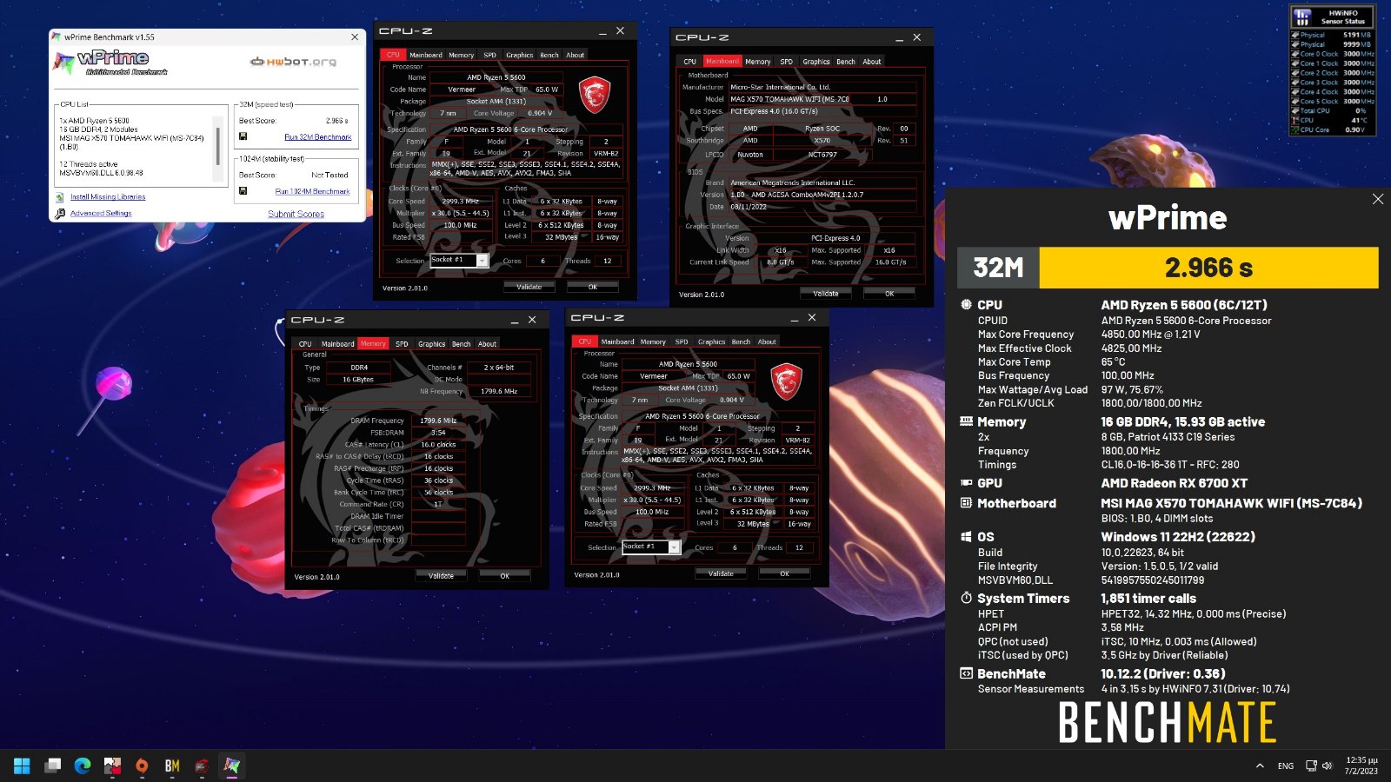Click the ENG language indicator in taskbar

tap(1286, 765)
